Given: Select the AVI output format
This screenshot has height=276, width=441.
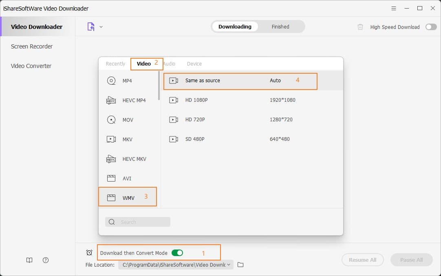Looking at the screenshot, I should [126, 178].
